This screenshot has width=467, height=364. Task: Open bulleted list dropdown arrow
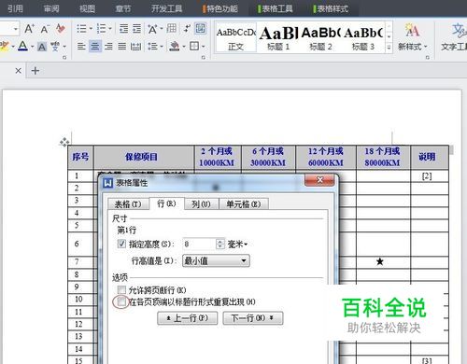click(91, 29)
